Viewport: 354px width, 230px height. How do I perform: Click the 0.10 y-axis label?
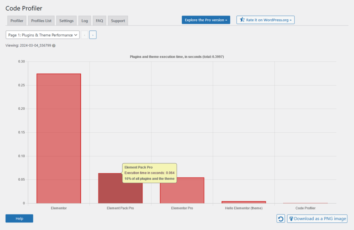[x=21, y=156]
